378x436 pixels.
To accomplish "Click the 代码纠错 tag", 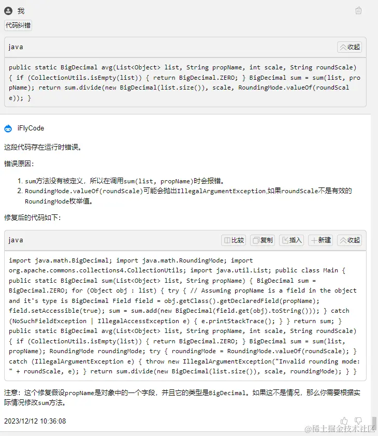I will click(x=18, y=25).
